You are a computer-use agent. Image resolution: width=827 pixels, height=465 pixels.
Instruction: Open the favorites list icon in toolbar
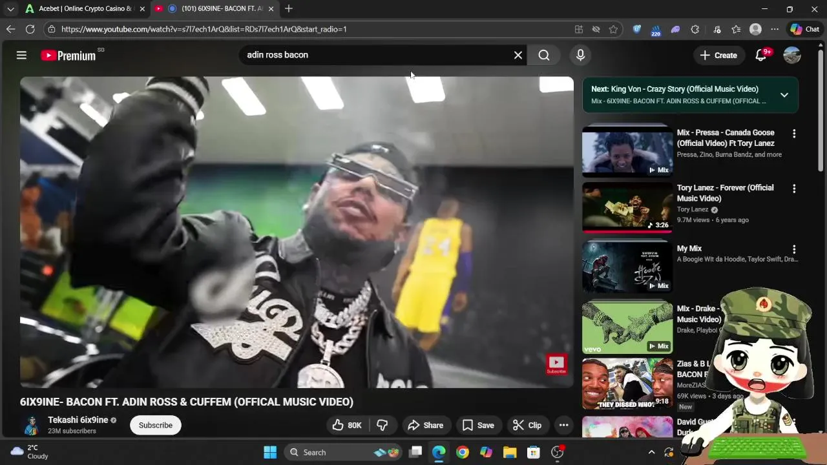pyautogui.click(x=736, y=29)
